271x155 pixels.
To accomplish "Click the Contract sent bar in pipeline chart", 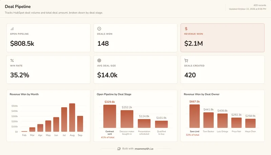I will (110, 116).
